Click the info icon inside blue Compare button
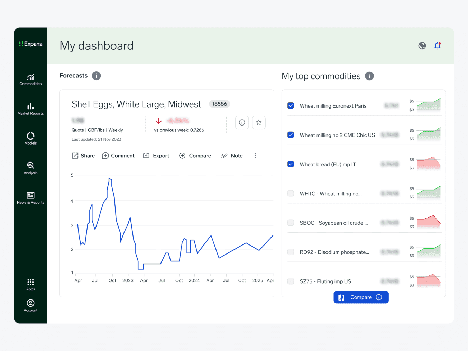The height and width of the screenshot is (351, 468). click(379, 297)
